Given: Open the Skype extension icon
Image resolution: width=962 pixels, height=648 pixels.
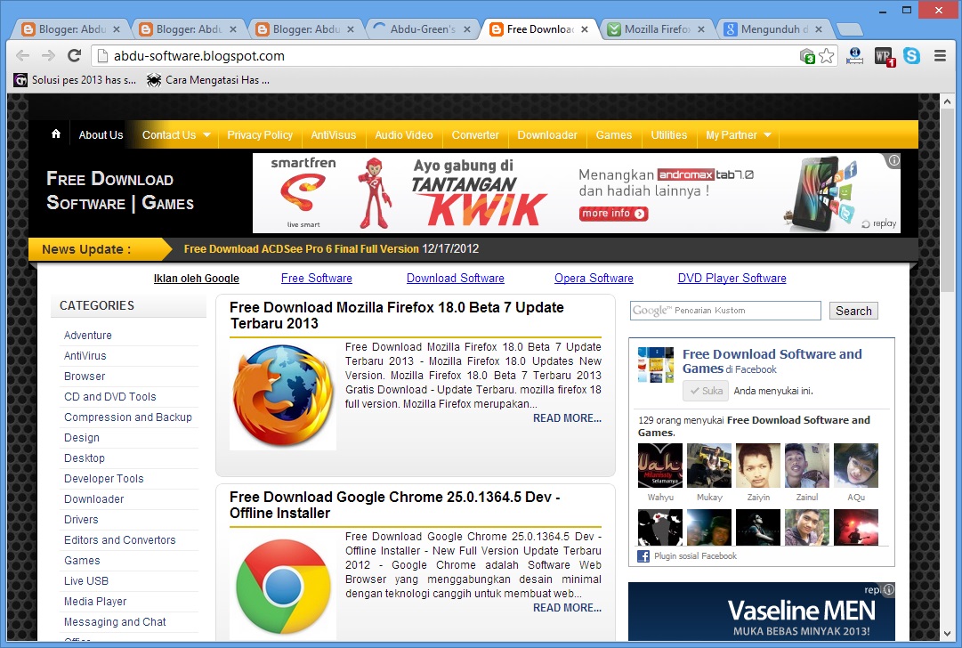Looking at the screenshot, I should pos(911,56).
